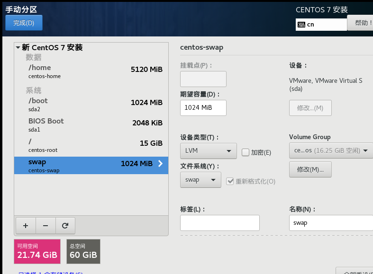Open the LVM device type dropdown
373x274 pixels.
click(x=209, y=151)
